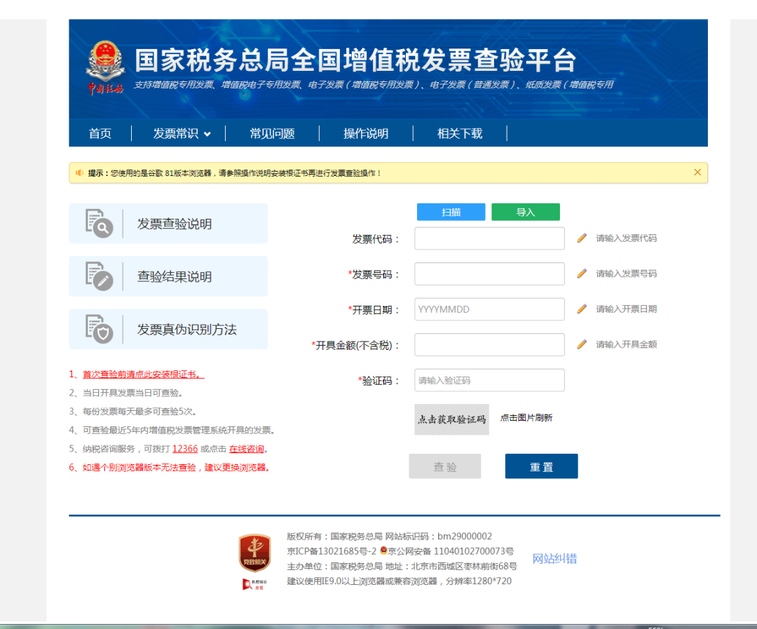The image size is (757, 629).
Task: Click the verification result explanation pencil icon
Action: [99, 276]
